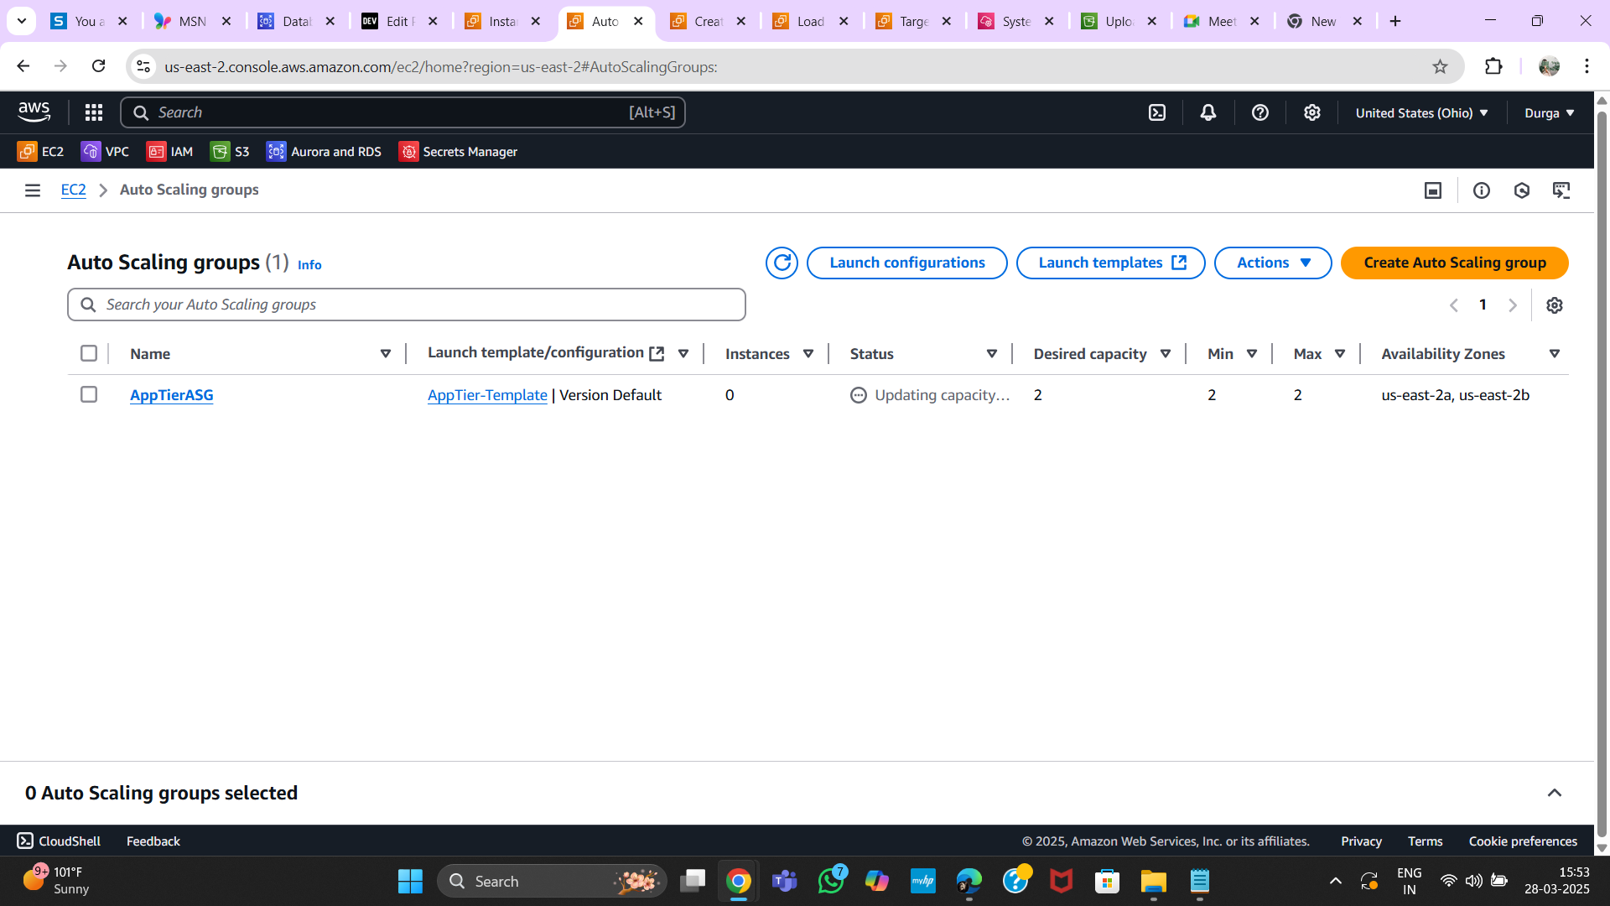Open the Windows Start menu

click(x=410, y=881)
